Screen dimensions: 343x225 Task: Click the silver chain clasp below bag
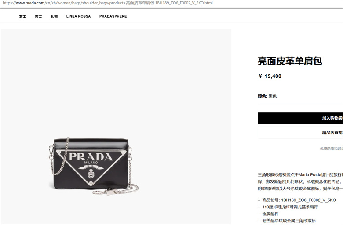[x=112, y=192]
